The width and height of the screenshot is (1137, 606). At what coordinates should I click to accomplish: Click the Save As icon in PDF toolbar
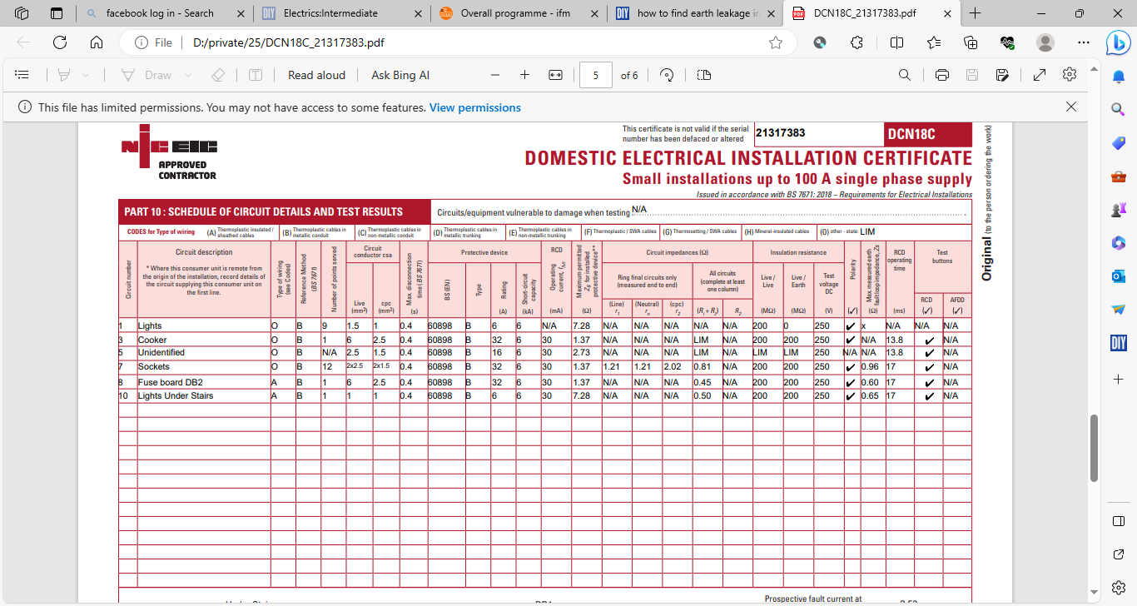tap(1003, 75)
